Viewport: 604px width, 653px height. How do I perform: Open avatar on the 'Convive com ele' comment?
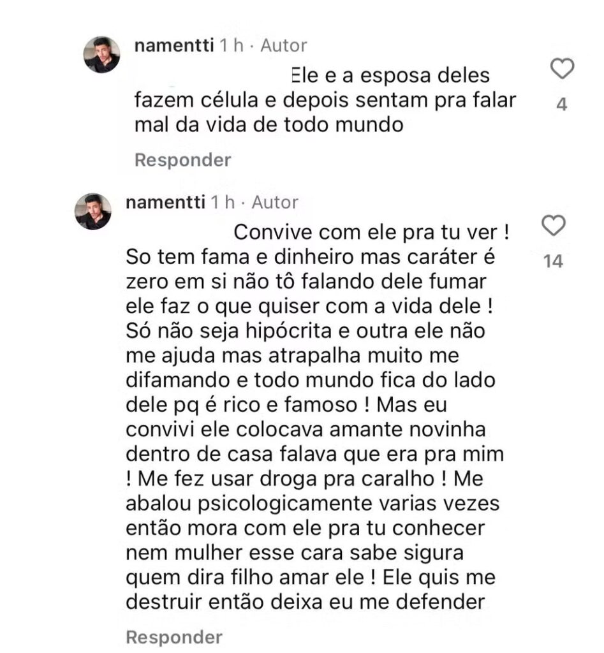(93, 211)
